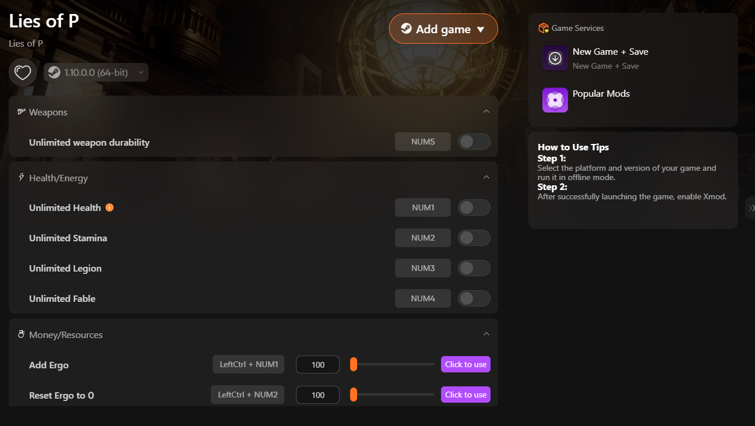Toggle Unlimited weapon durability switch
755x426 pixels.
[x=474, y=142]
